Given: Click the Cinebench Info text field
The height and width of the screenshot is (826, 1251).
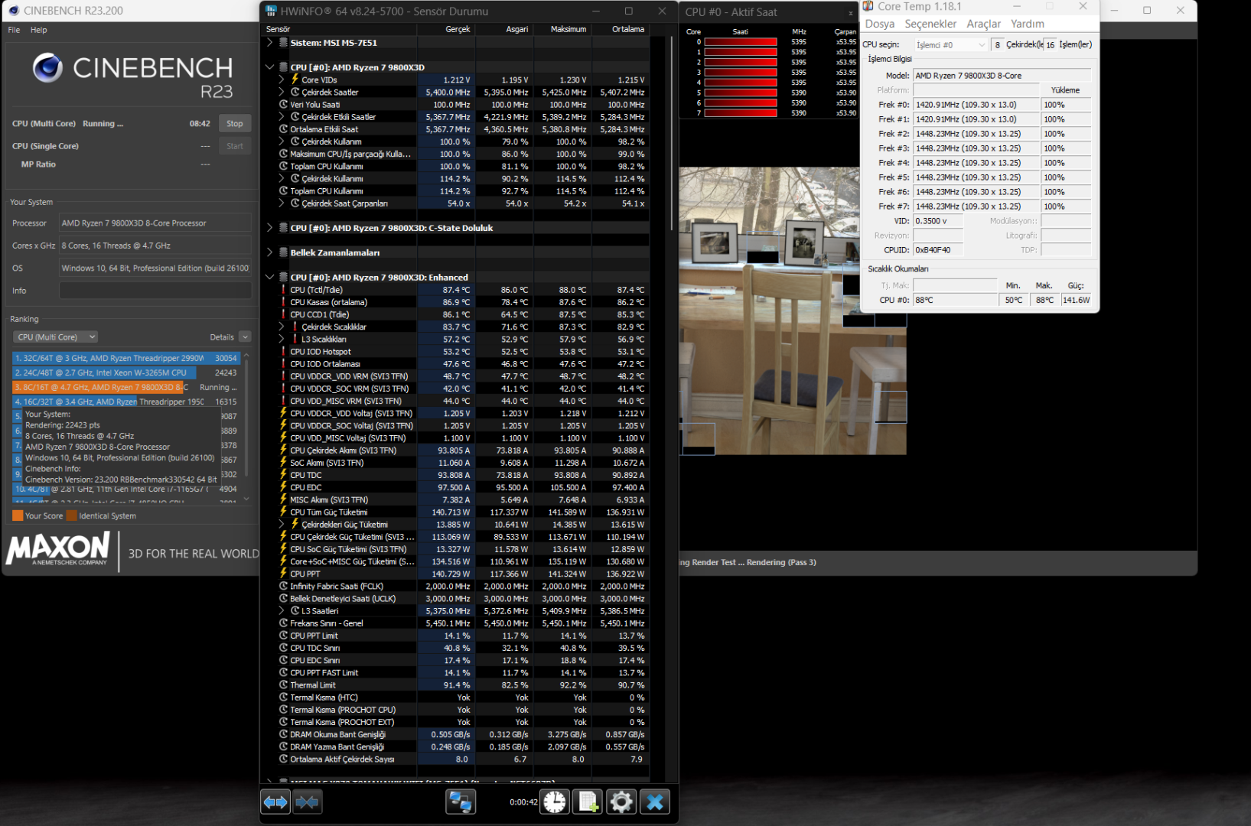Looking at the screenshot, I should 155,291.
